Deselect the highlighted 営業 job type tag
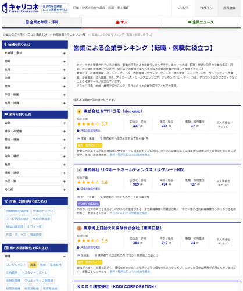 [33, 265]
